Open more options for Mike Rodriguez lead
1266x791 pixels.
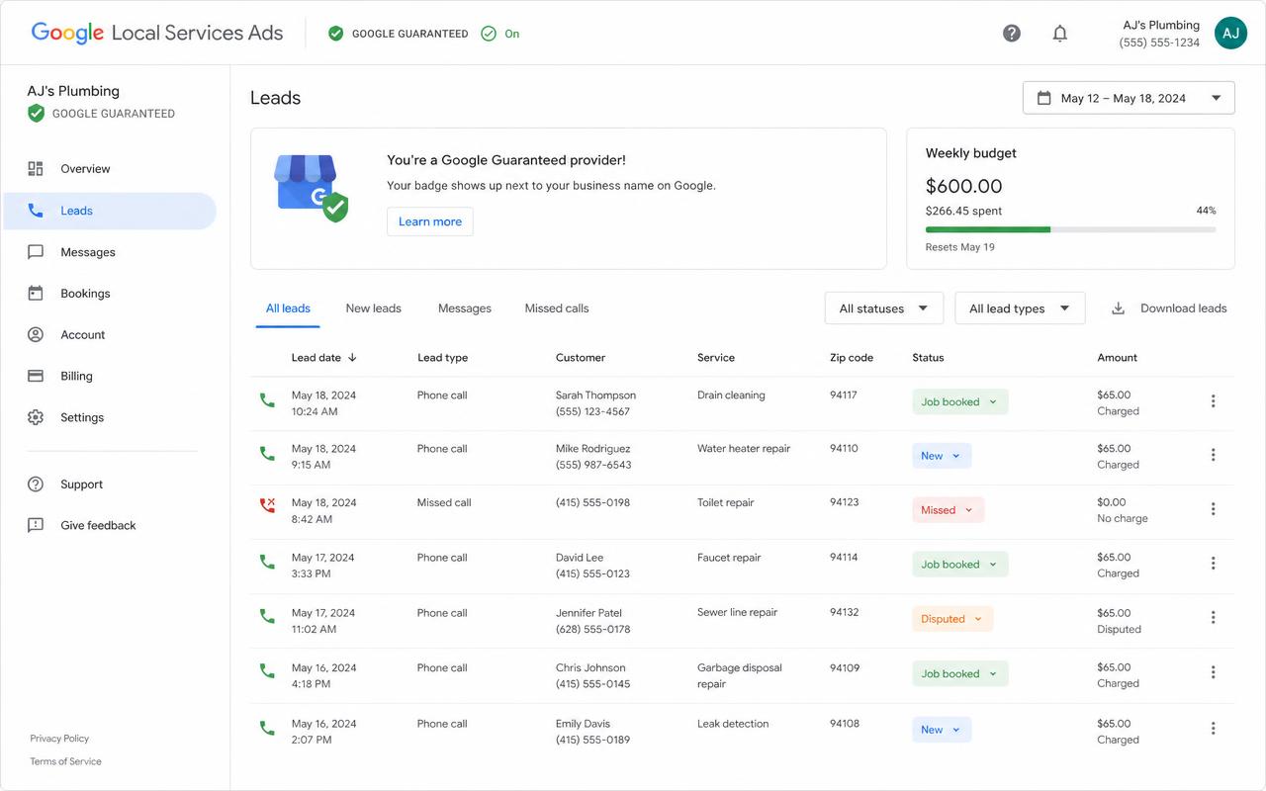[1213, 456]
